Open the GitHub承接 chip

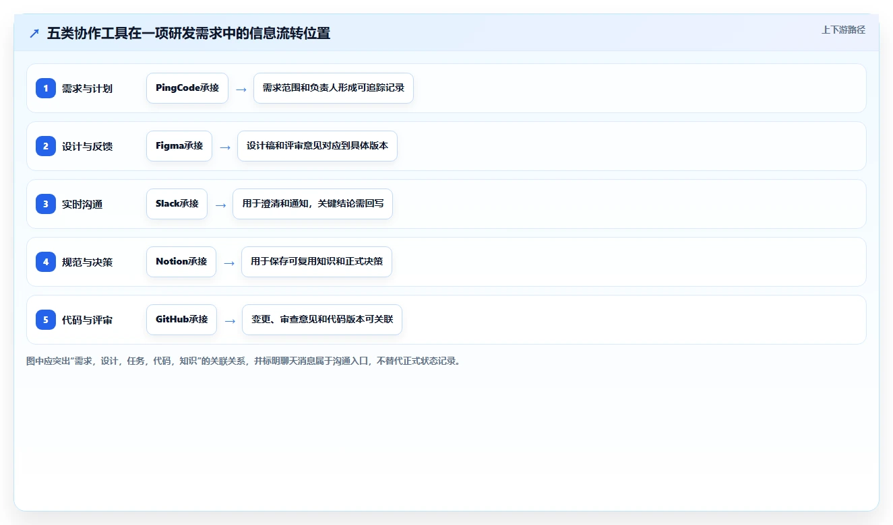coord(182,320)
